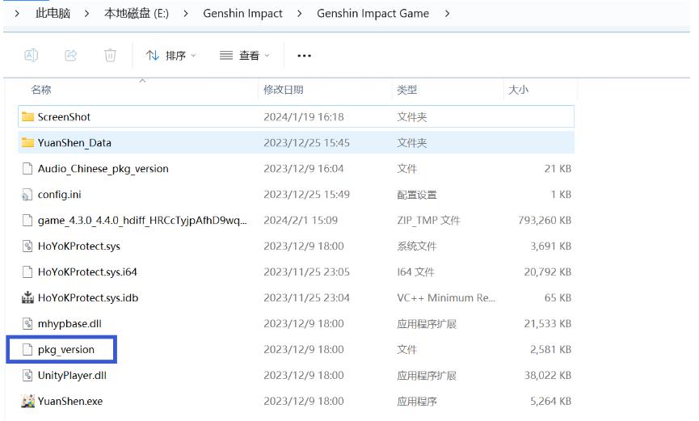Sort by 类型 column header
The width and height of the screenshot is (699, 421).
coord(407,90)
